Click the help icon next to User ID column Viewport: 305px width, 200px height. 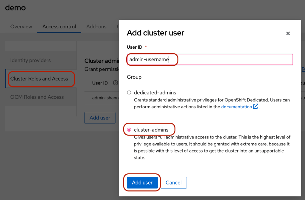click(x=116, y=83)
